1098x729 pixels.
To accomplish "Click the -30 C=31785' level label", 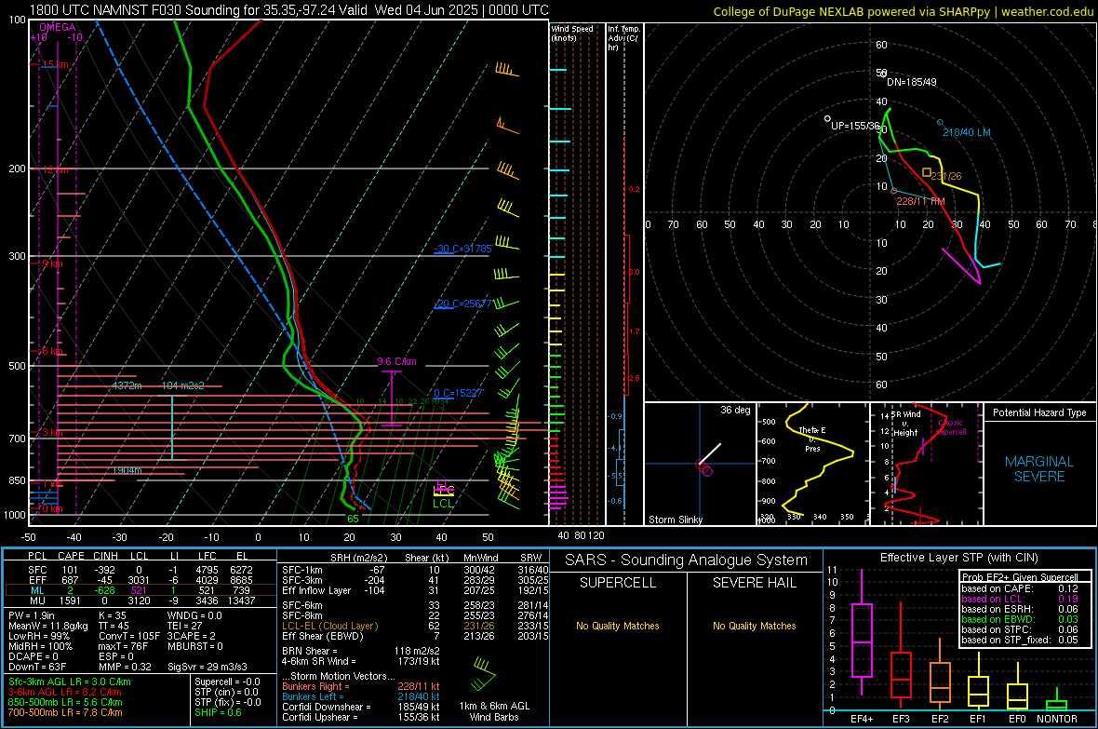I will point(462,249).
